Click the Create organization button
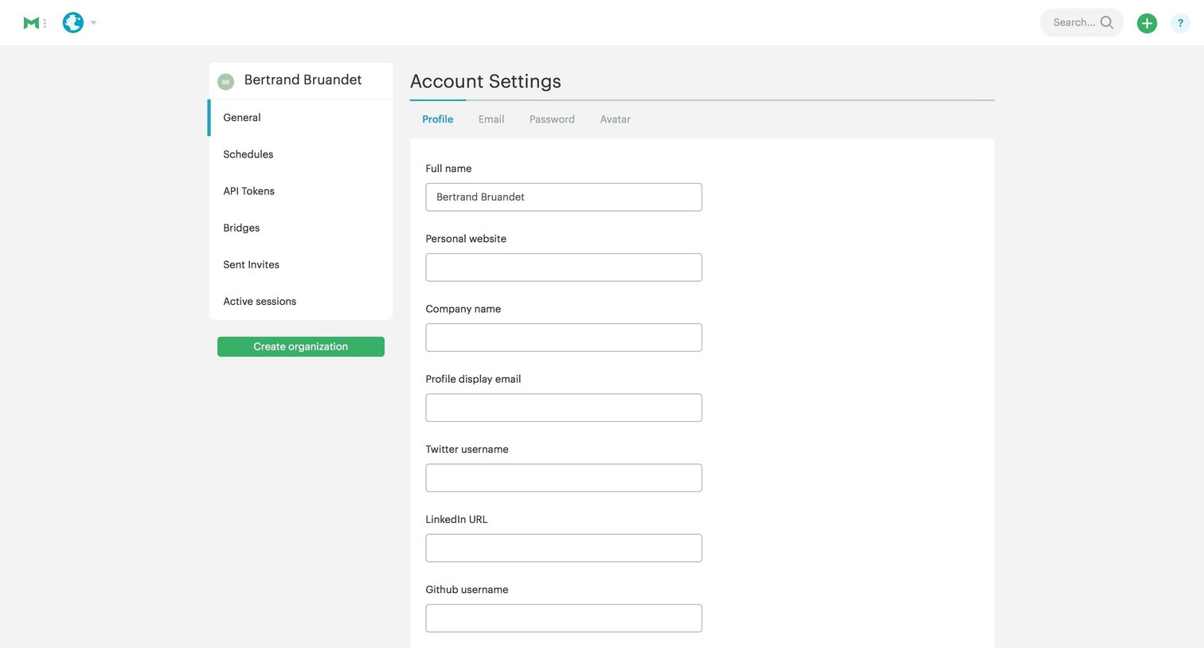This screenshot has width=1204, height=648. point(301,346)
